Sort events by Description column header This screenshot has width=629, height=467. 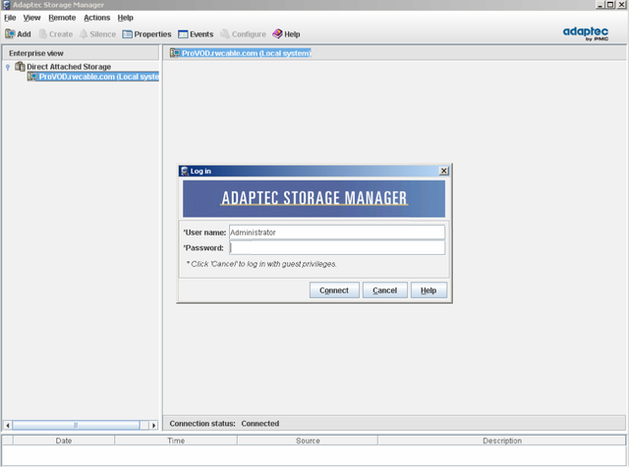(502, 441)
